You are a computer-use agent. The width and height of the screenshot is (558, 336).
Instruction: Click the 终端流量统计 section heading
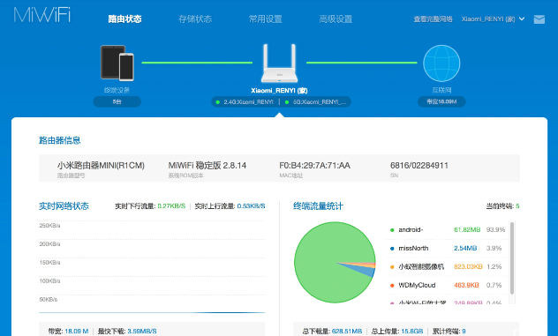click(x=318, y=205)
